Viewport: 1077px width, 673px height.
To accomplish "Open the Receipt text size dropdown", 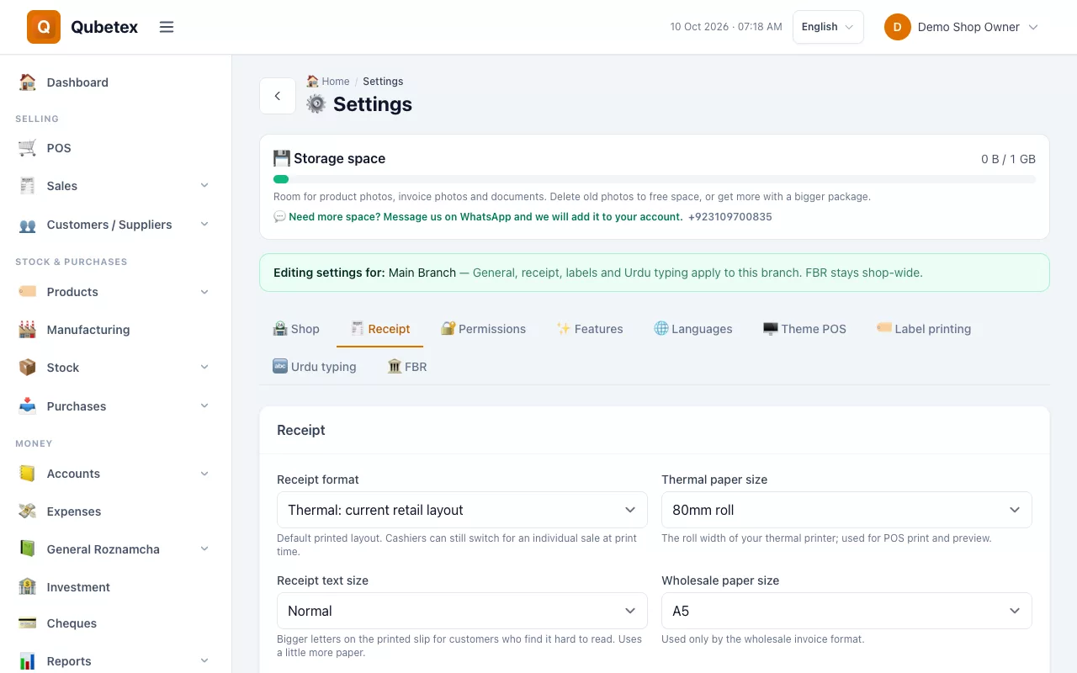I will click(x=462, y=611).
